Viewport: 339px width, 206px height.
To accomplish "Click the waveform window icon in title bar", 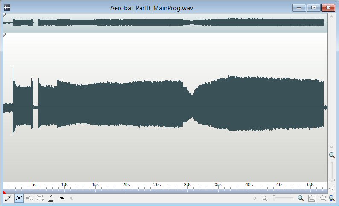I will [x=7, y=8].
